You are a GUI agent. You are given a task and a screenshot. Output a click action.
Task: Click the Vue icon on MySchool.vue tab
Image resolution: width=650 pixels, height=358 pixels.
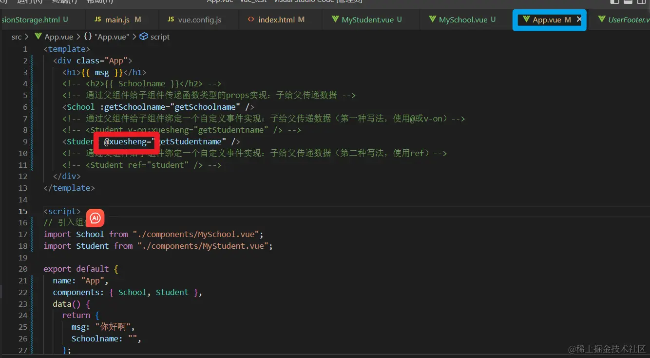tap(432, 20)
